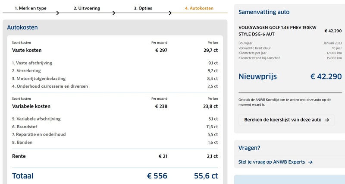Click arrow icon on koerslijst button
Screen dimensions: 345x184
tap(327, 120)
